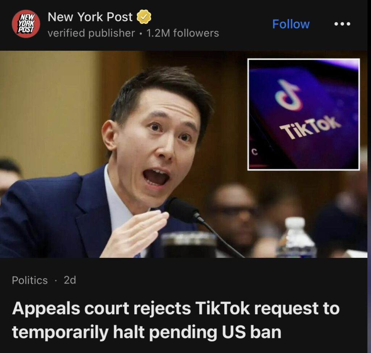Image resolution: width=371 pixels, height=353 pixels.
Task: Tap the white TikTok wordmark in the inset
Action: coord(311,127)
